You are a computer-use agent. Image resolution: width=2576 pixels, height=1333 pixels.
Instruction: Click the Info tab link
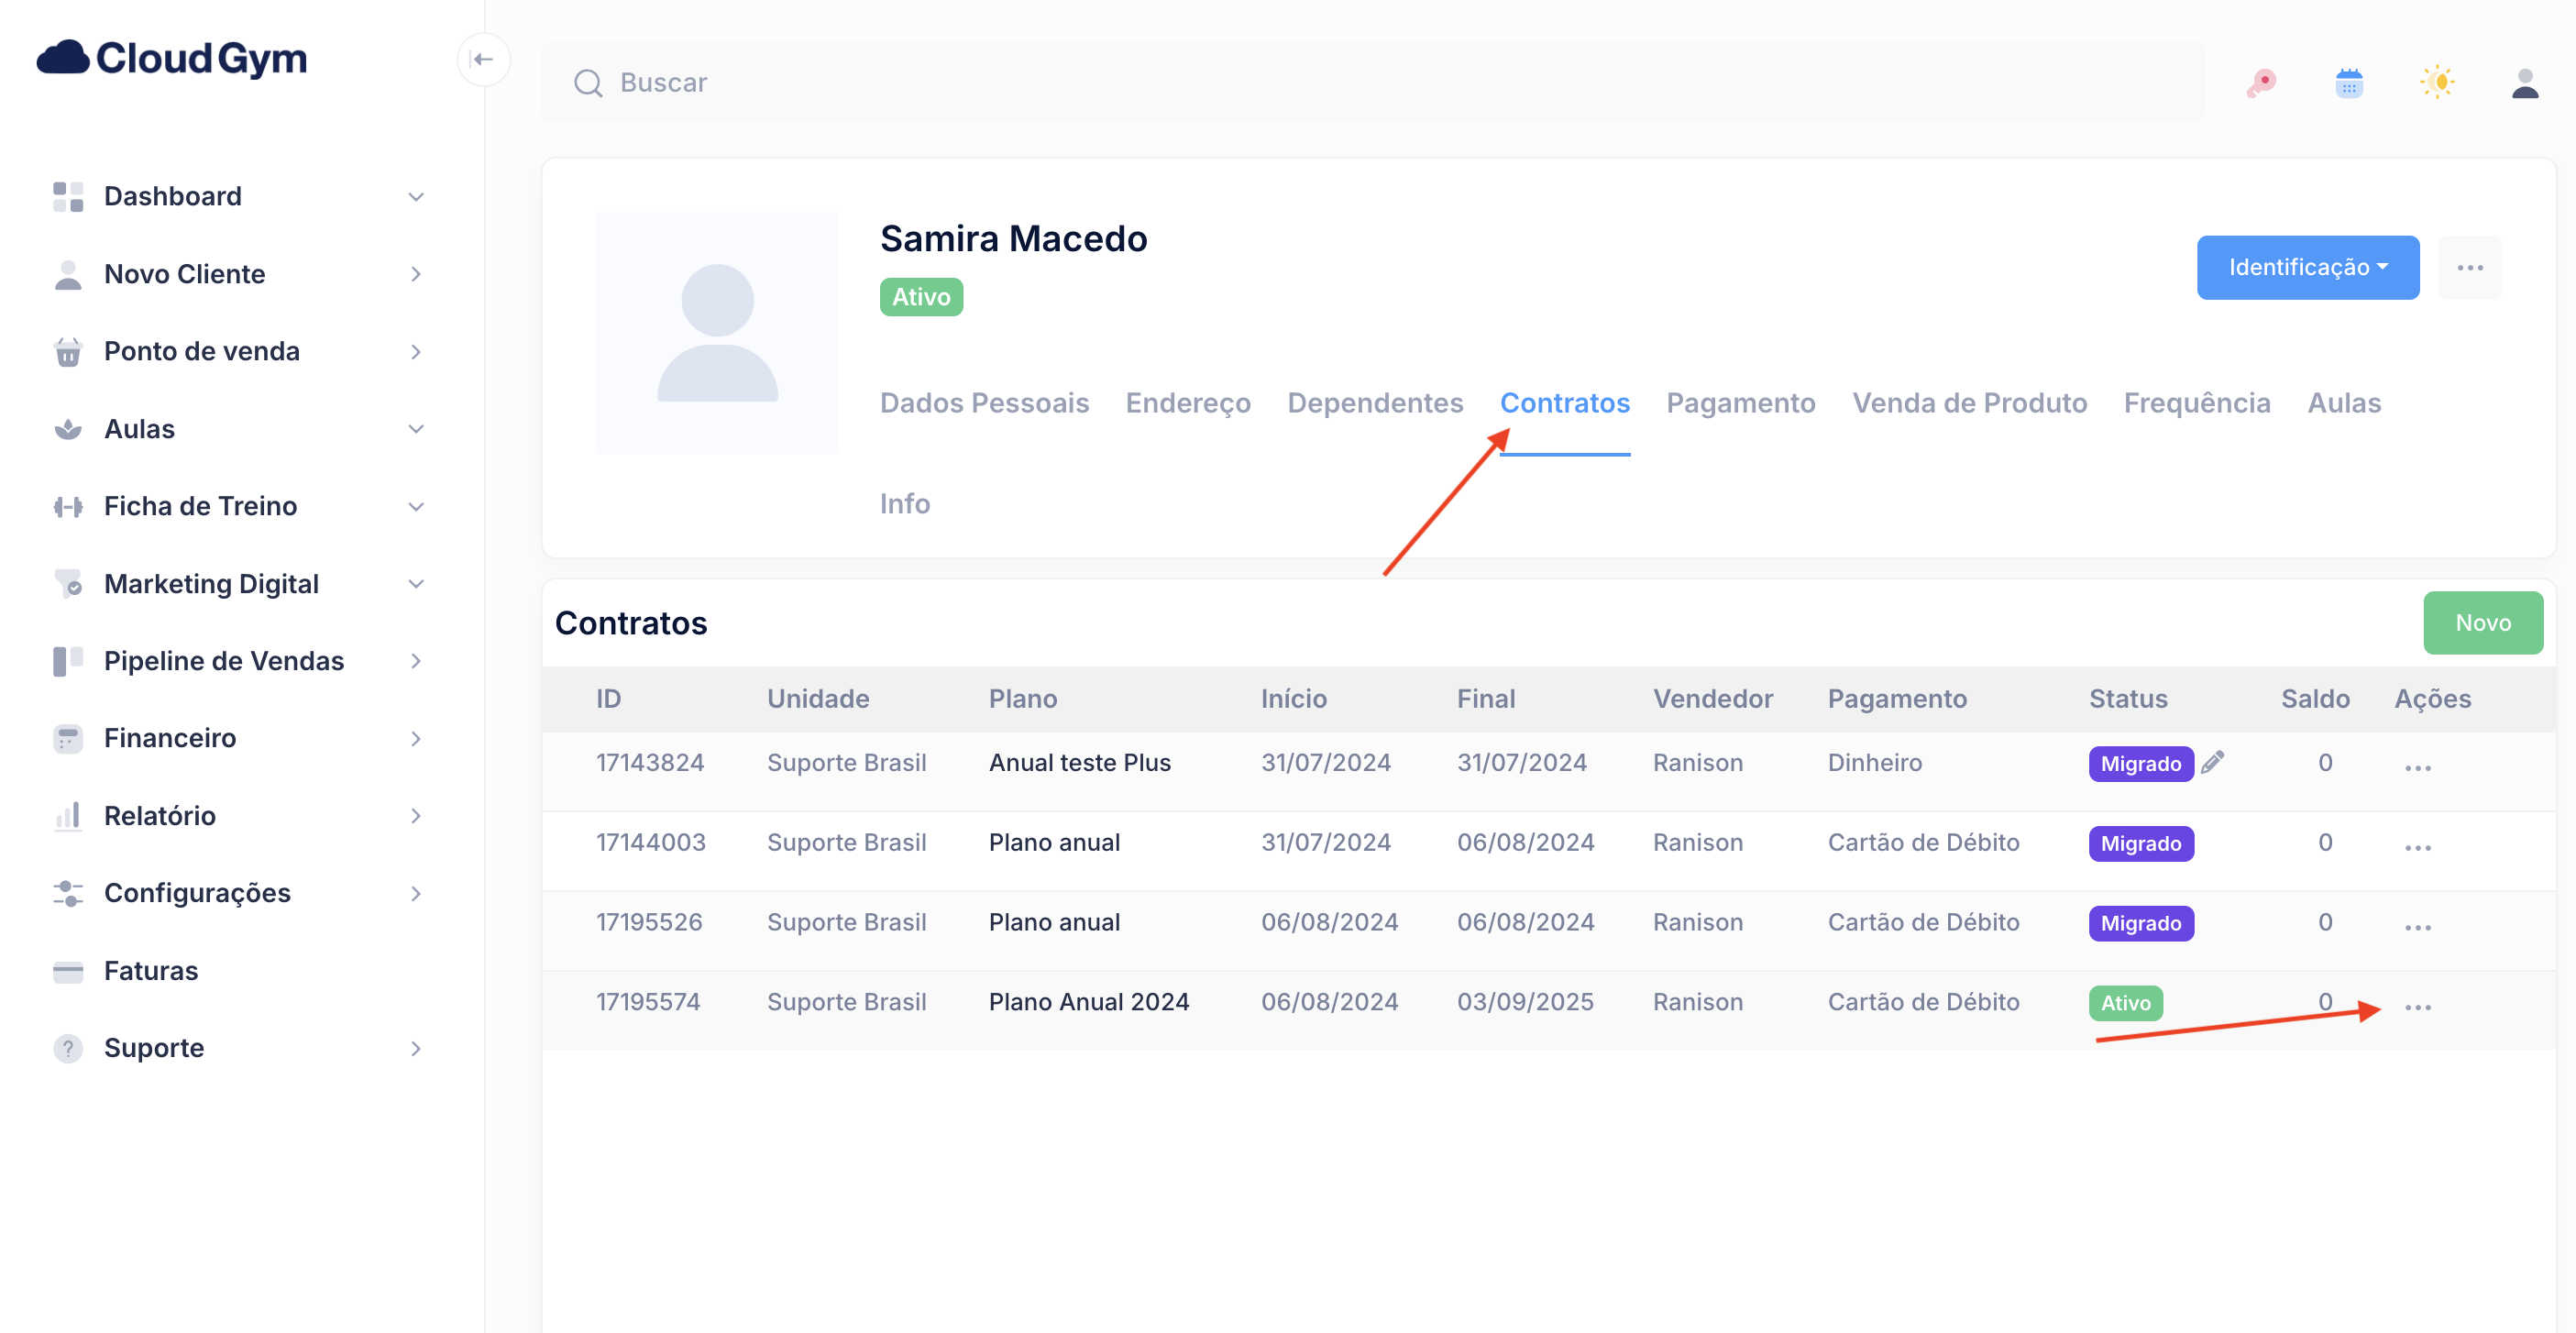(x=904, y=504)
